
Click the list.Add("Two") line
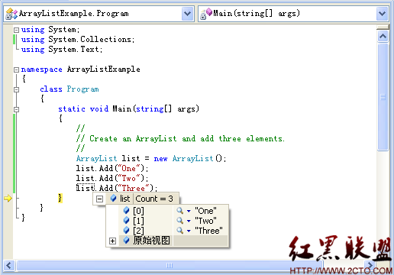(x=112, y=179)
